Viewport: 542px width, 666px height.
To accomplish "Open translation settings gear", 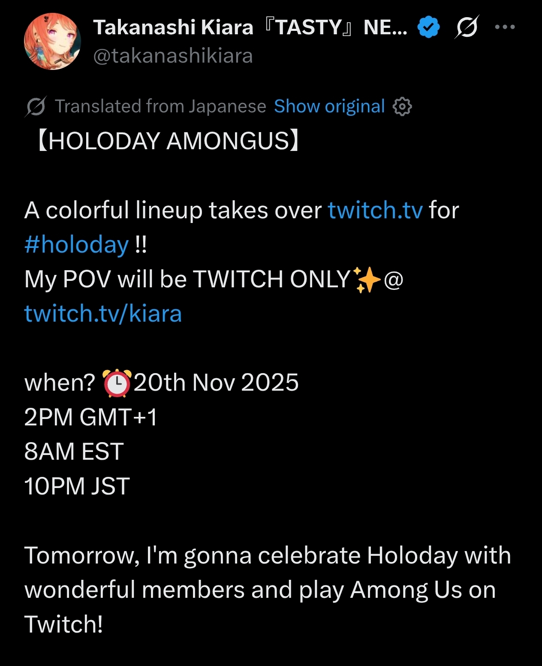I will coord(402,106).
